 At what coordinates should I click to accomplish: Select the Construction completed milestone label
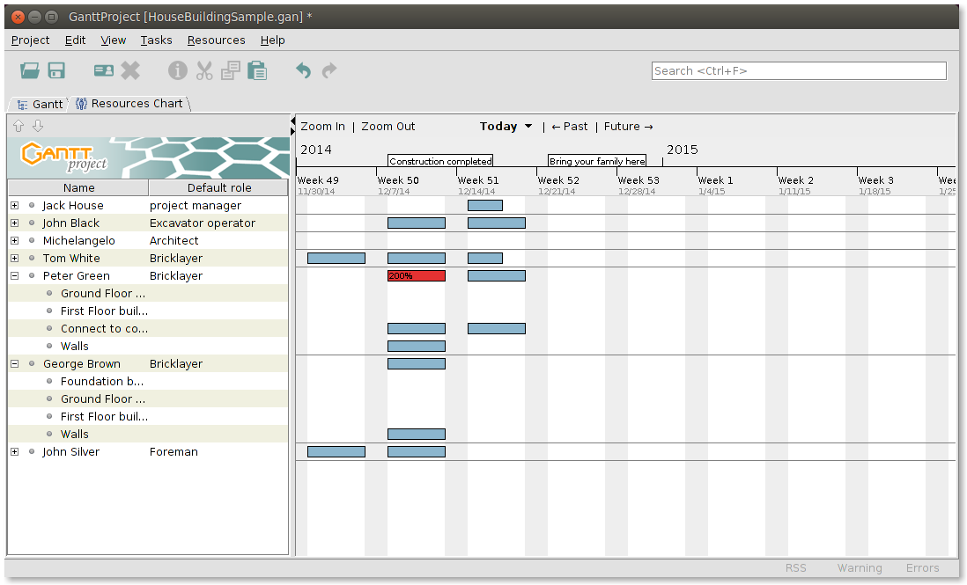click(x=440, y=161)
